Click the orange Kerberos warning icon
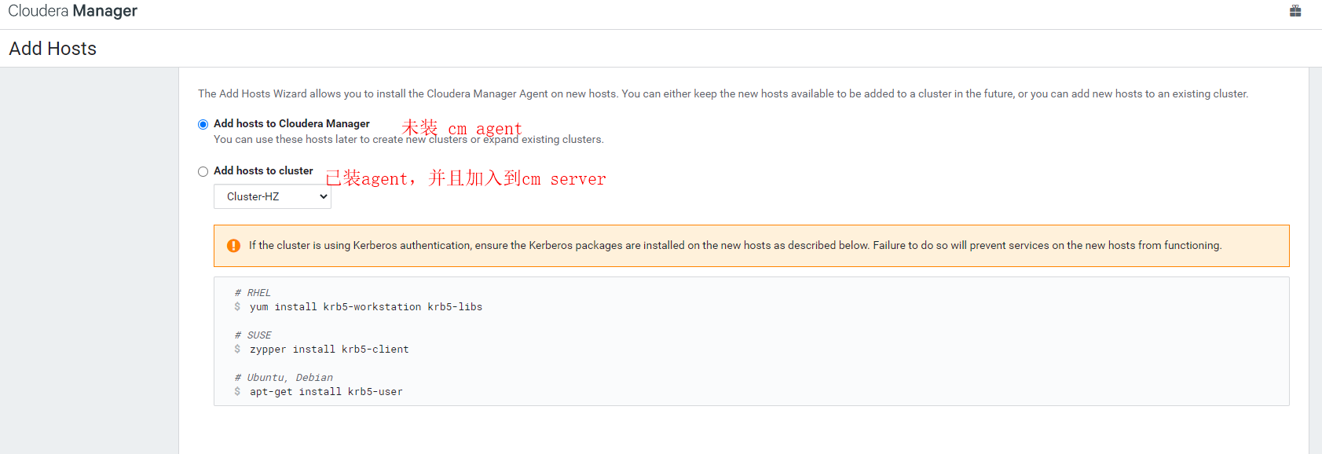 coord(233,246)
